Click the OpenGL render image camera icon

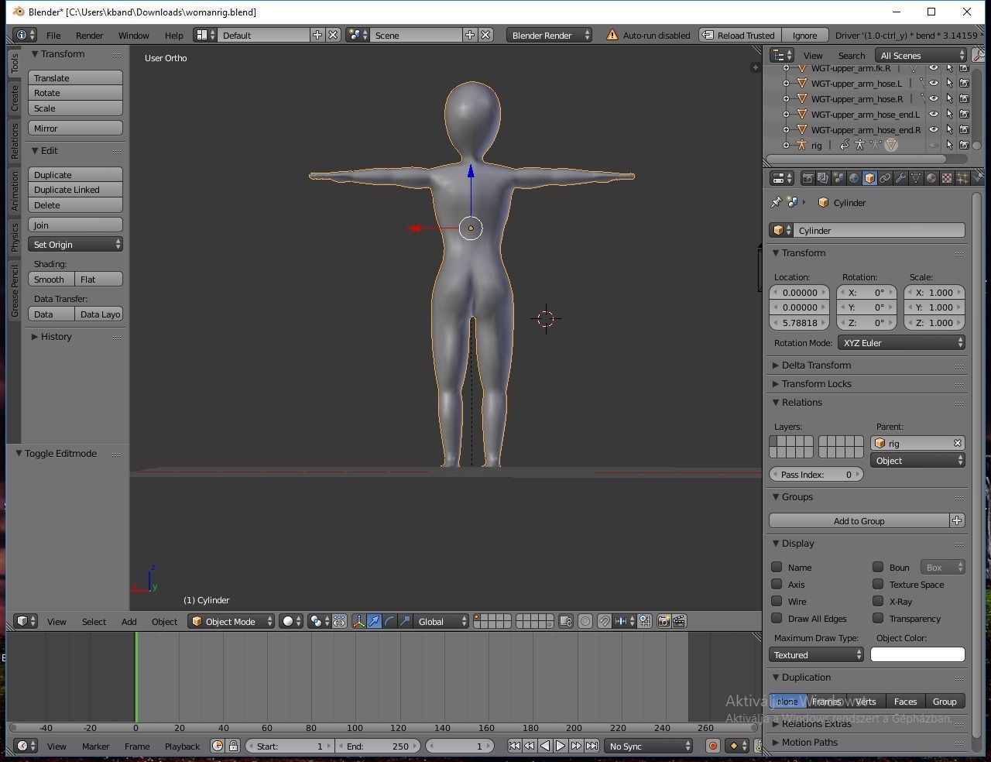664,621
